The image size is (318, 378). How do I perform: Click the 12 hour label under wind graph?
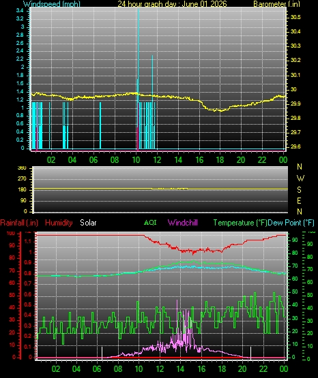coord(157,159)
